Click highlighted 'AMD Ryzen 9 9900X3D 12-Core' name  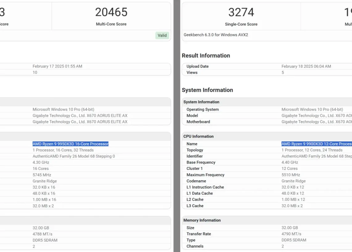[x=317, y=144]
